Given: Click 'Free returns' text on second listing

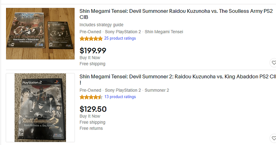Looking at the screenshot, I should pyautogui.click(x=91, y=128).
